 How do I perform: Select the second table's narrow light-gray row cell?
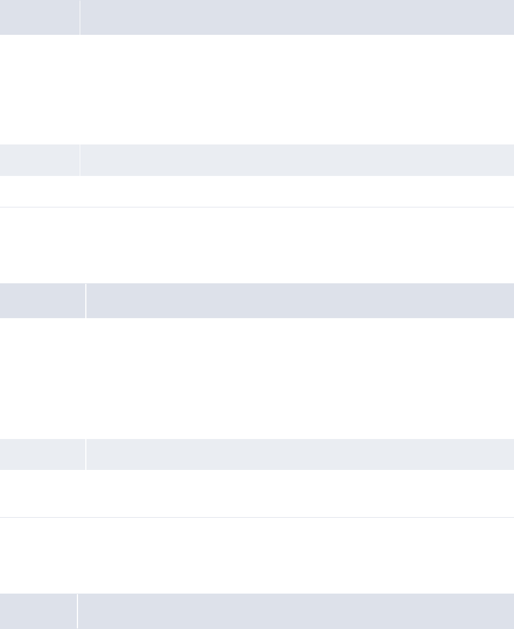point(42,454)
